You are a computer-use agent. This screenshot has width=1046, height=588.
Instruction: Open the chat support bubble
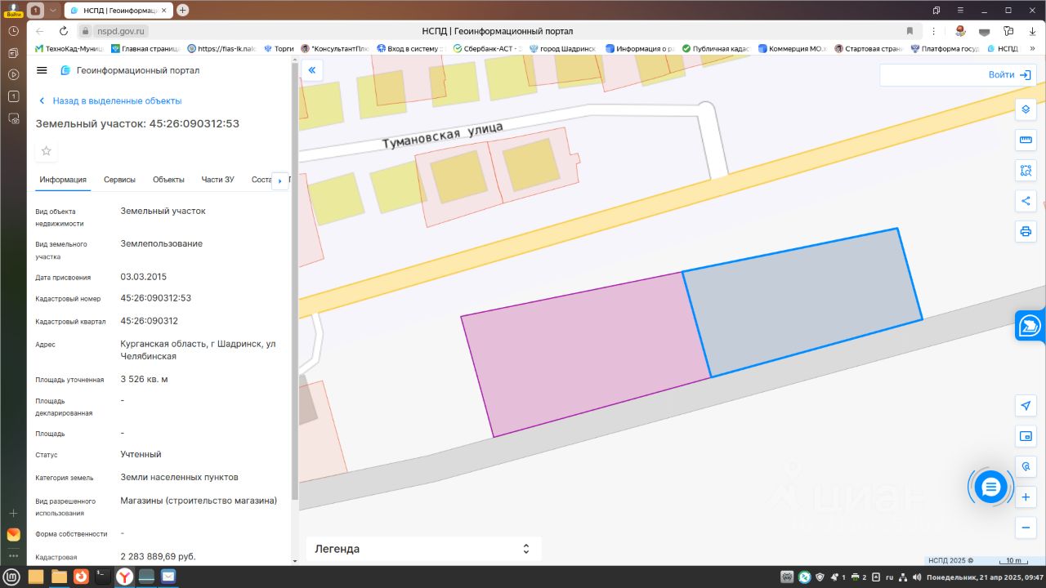[x=991, y=488]
